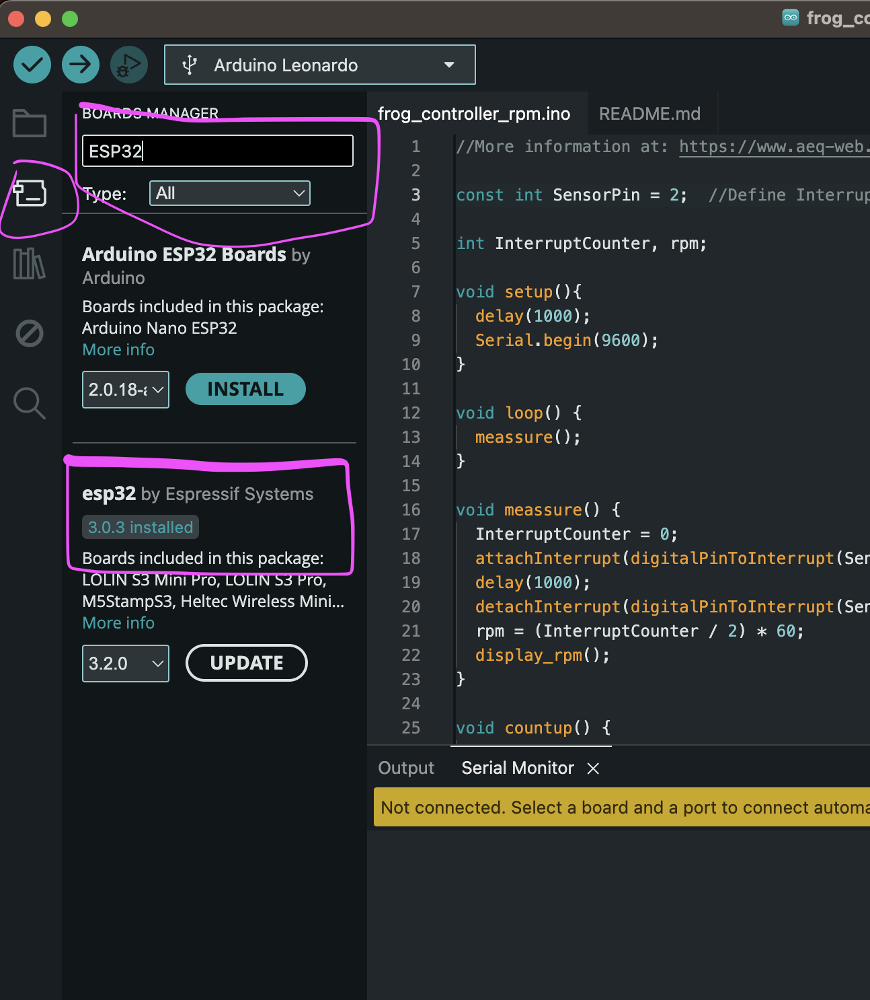Screen dimensions: 870x1000
Task: Open the Boards Manager sidebar icon
Action: (30, 194)
